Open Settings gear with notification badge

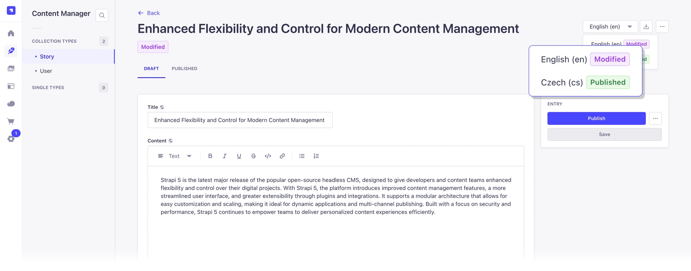coord(11,138)
